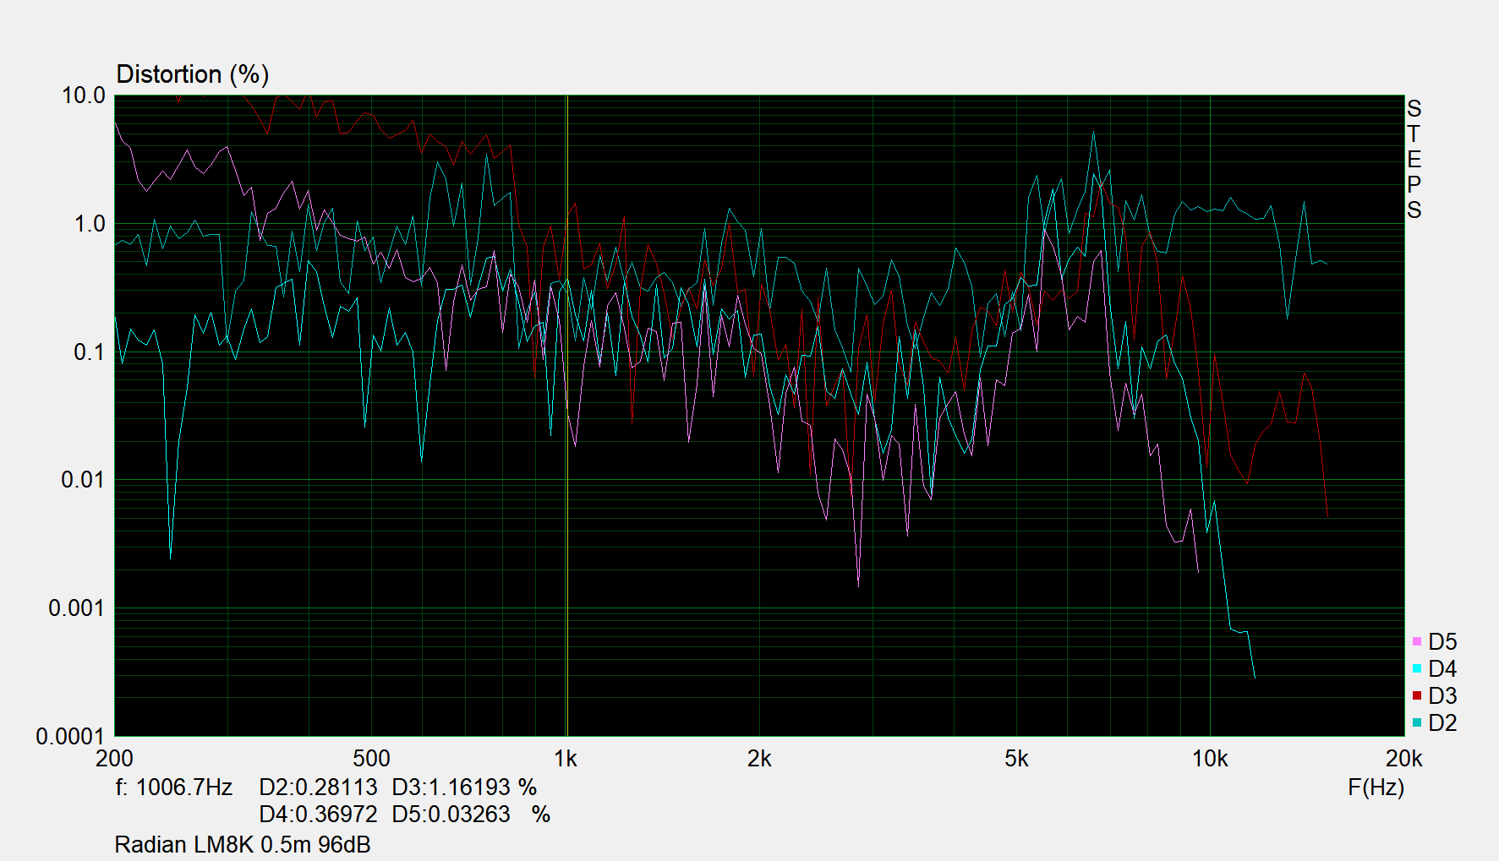
Task: Click the green cursor line at 1k
Action: pos(566,416)
